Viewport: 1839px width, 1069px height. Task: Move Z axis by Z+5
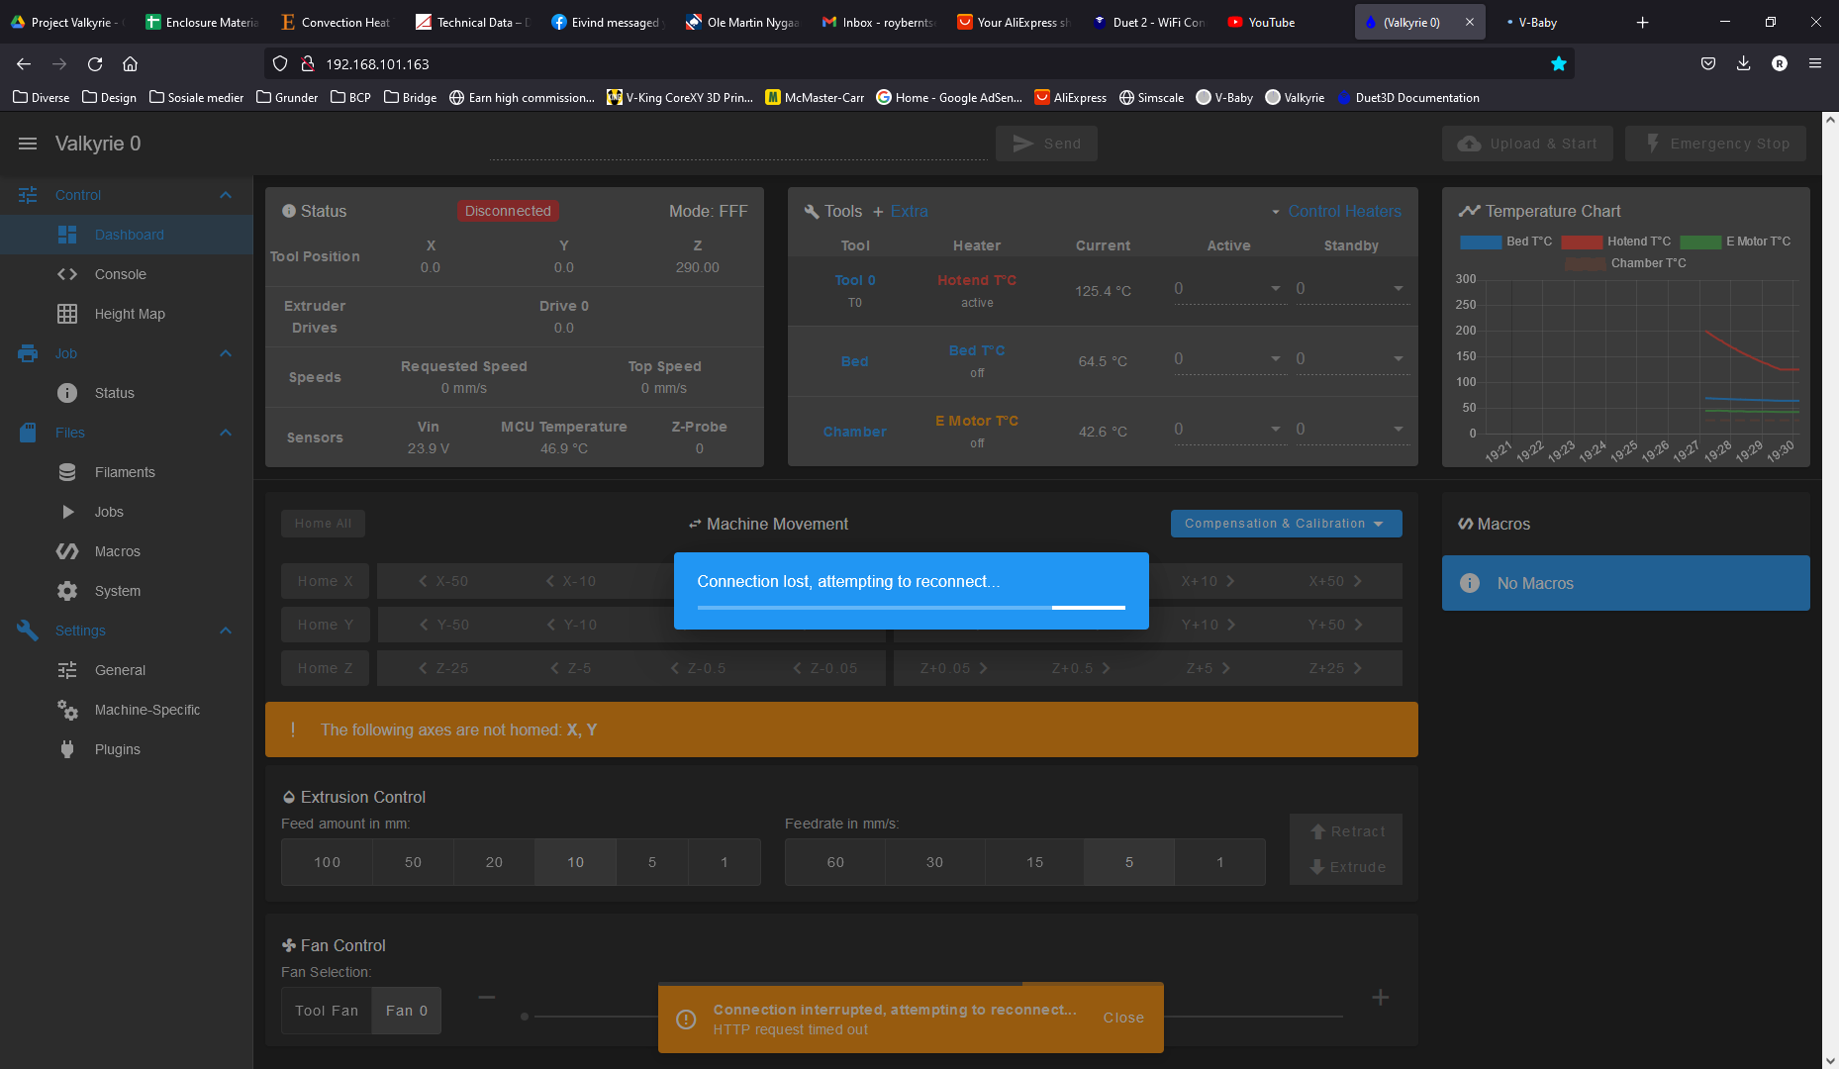[1208, 668]
